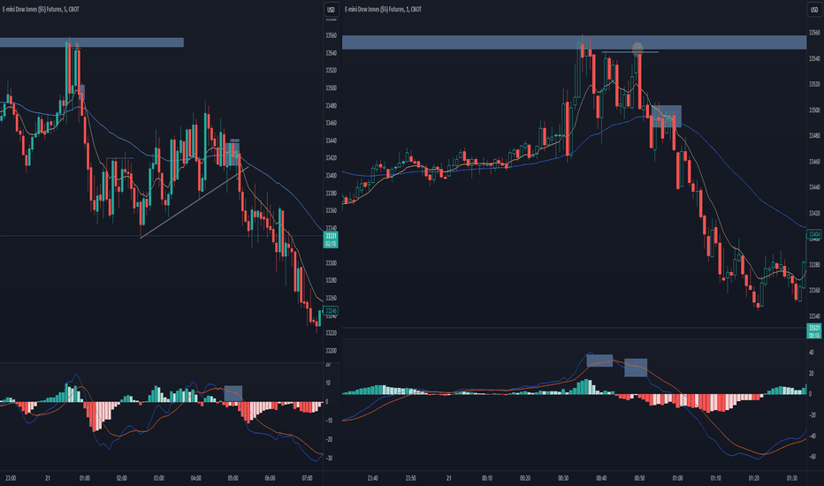Click -60 on the right MACD scale
The image size is (824, 486).
coord(811,457)
